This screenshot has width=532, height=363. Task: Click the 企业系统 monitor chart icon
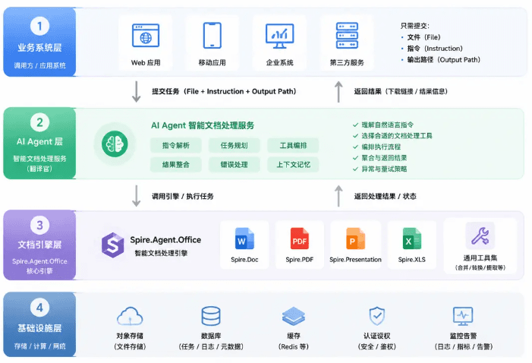tap(279, 36)
